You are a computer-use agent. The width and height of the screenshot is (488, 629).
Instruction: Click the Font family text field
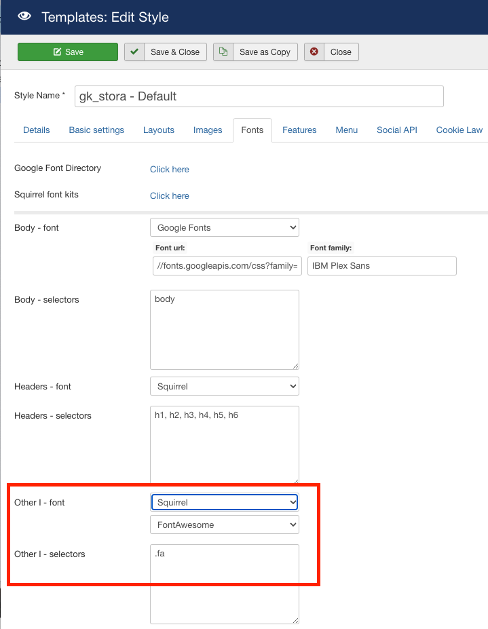coord(381,266)
